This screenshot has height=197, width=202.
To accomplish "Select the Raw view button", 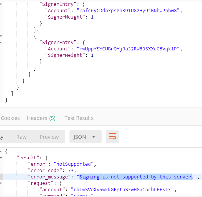I will (21, 137).
